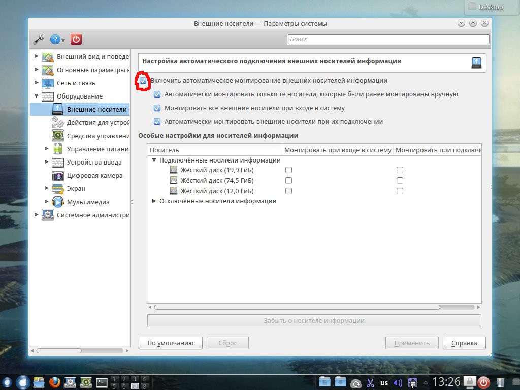Click the Внешний вид и поведение category icon
This screenshot has height=390, width=520.
48,57
